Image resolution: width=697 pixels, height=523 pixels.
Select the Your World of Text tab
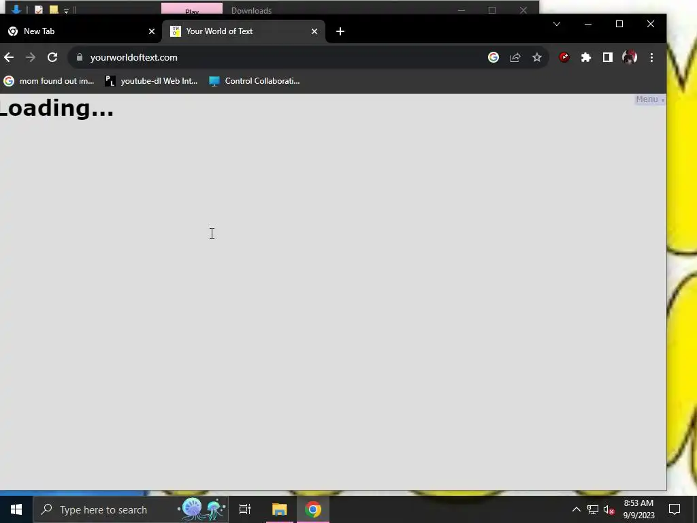point(244,31)
